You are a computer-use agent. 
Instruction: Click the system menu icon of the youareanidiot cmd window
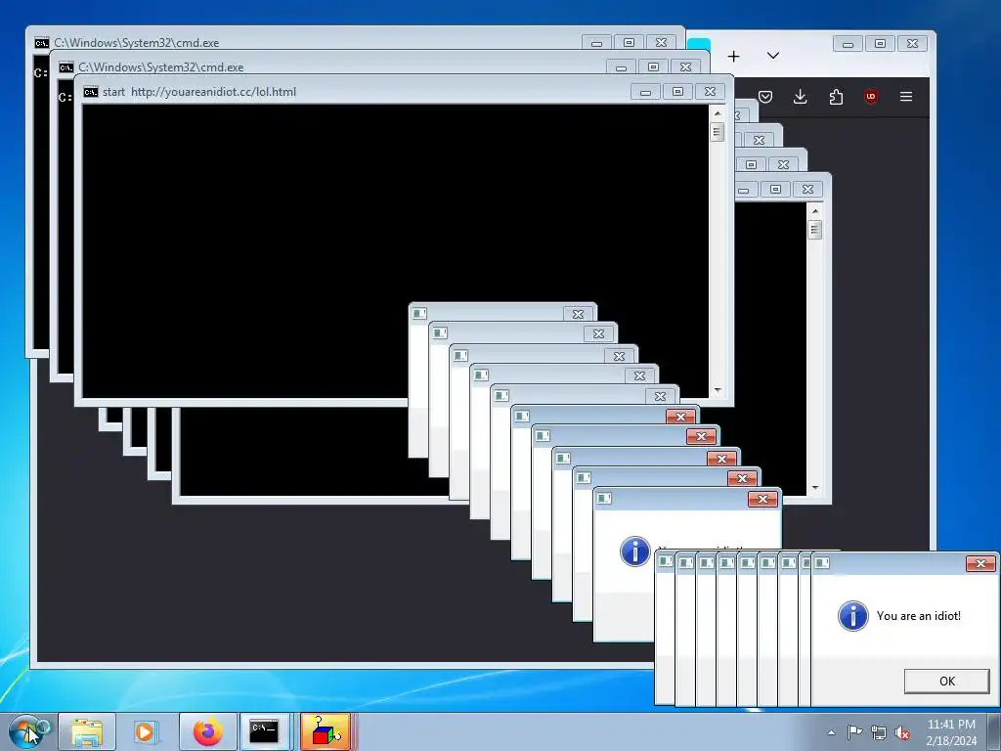(x=91, y=92)
